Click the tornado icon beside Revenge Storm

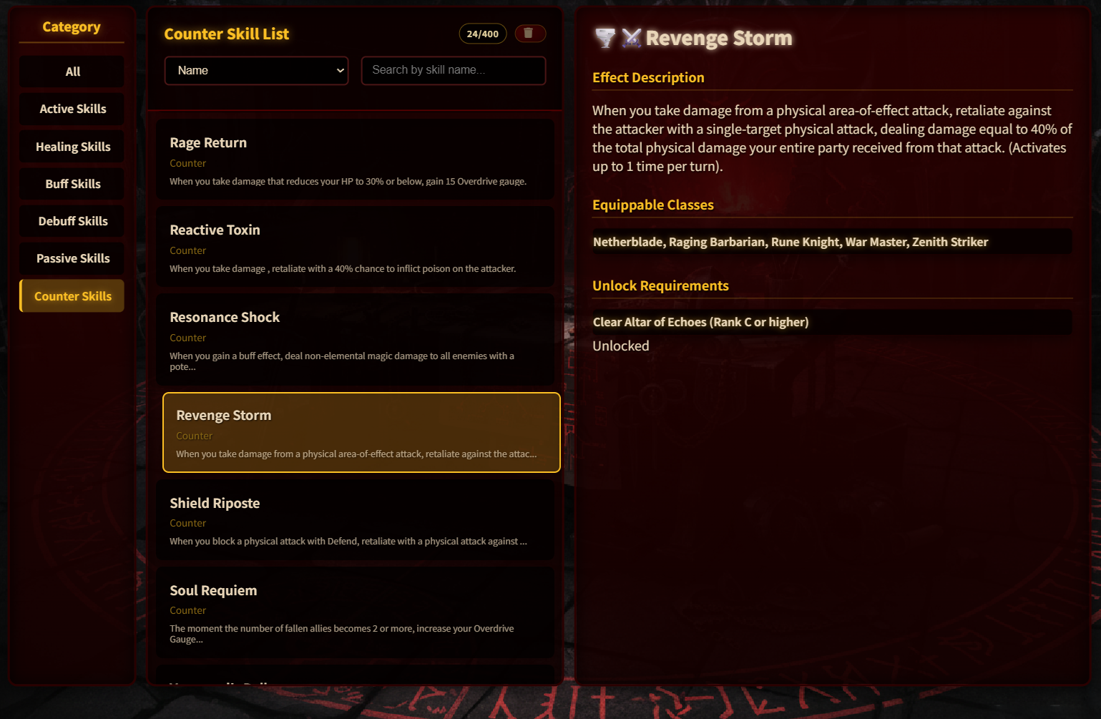point(605,38)
